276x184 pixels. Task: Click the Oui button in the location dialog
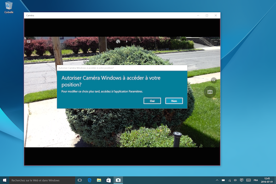[x=152, y=101]
